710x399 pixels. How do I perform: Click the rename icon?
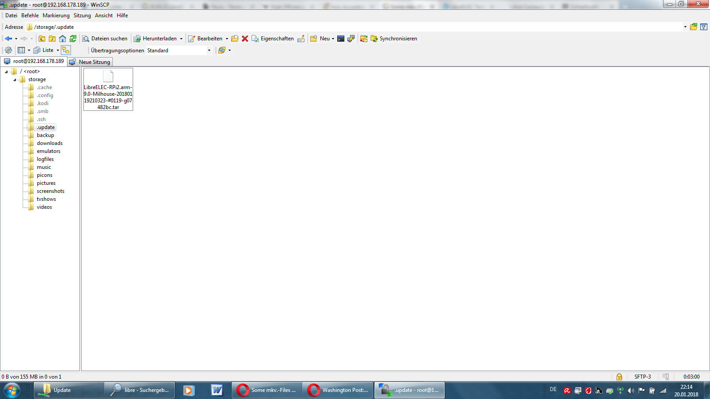click(301, 39)
